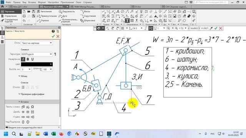Save document with the floppy icon
246x138 pixels.
33,11
